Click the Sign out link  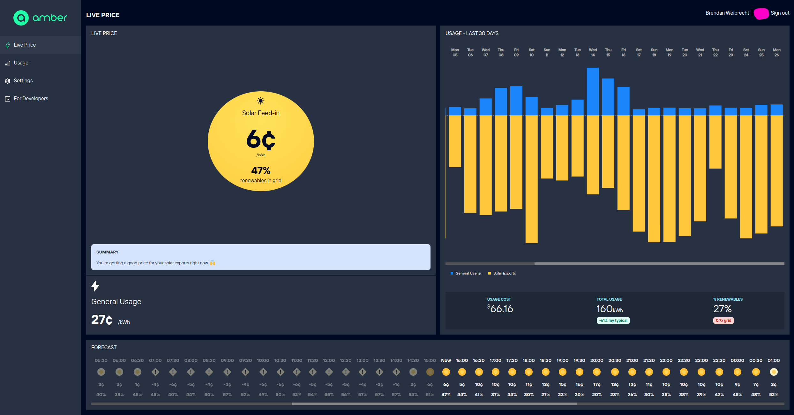[780, 13]
